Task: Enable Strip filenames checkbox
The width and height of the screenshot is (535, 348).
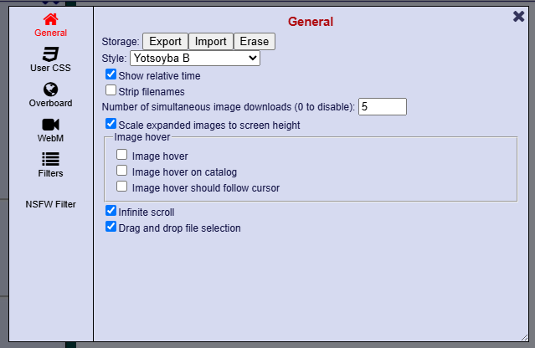Action: click(x=111, y=90)
